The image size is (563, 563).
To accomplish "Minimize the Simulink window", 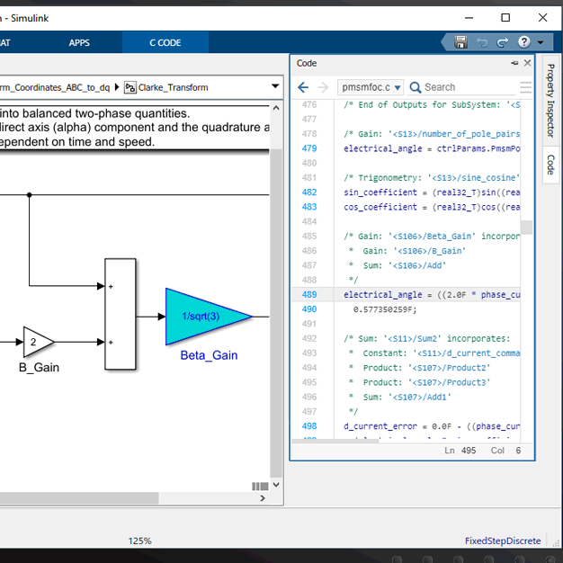I will (x=469, y=18).
